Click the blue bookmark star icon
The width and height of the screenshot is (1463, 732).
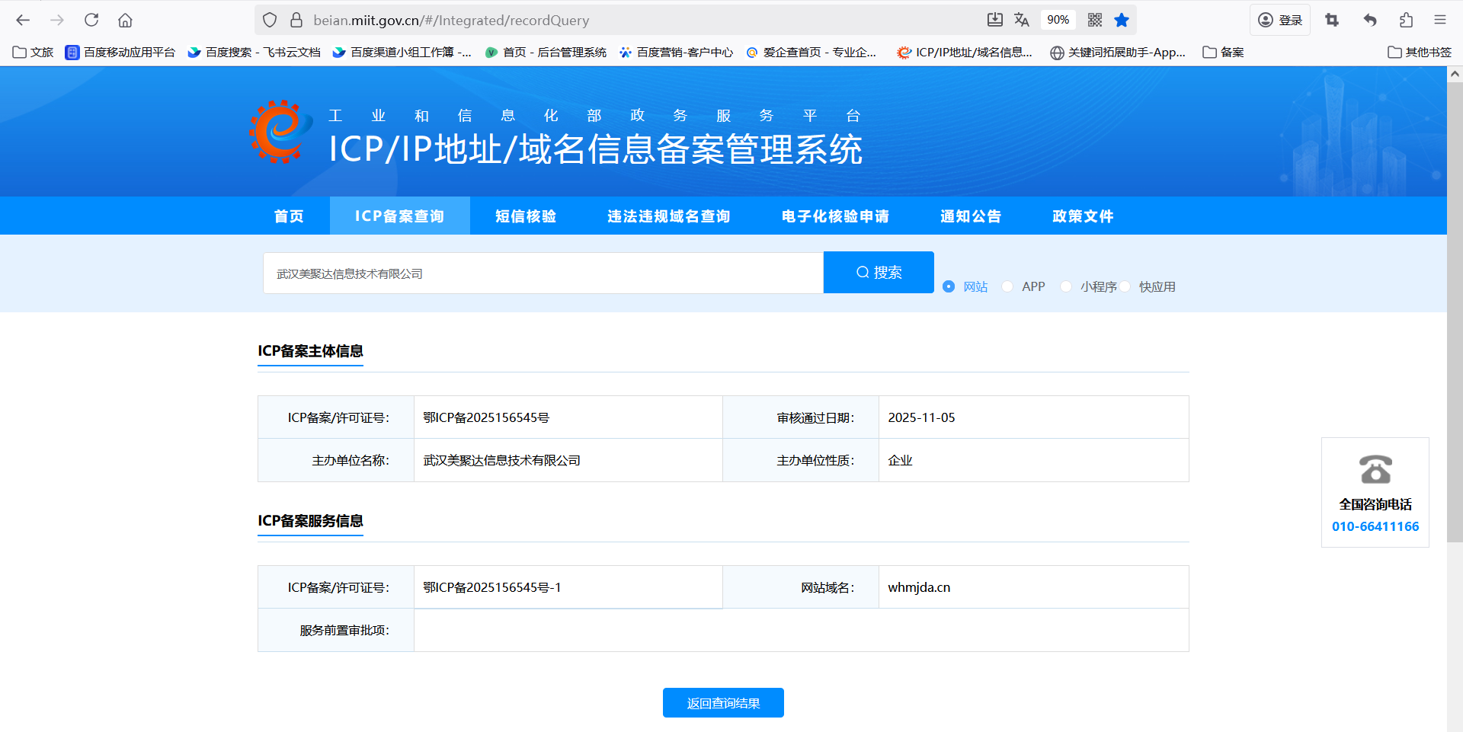tap(1122, 20)
